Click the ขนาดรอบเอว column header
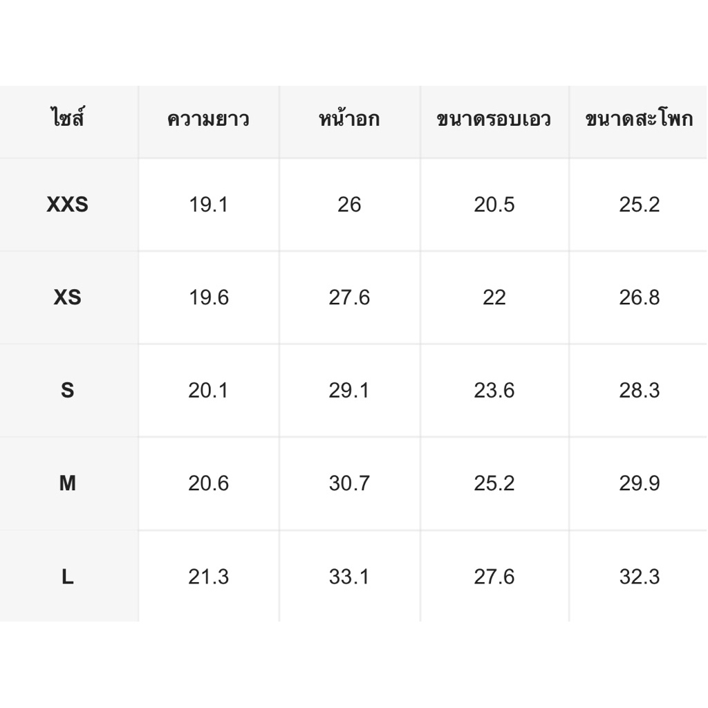Screen dimensions: 708x708 pos(494,120)
